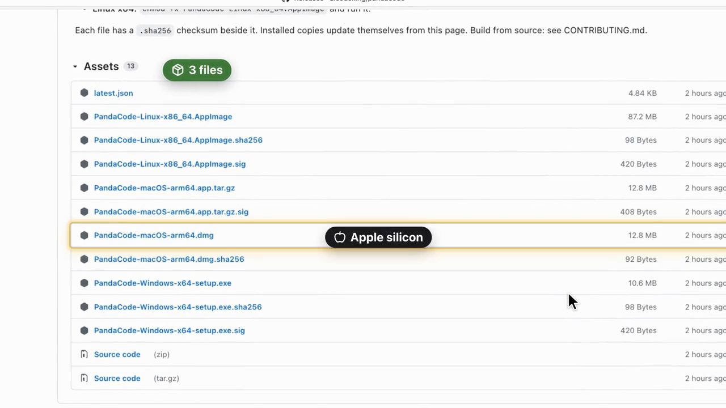The image size is (726, 408).
Task: Download PandaCode-macOS-arm64.dmg file
Action: coord(154,235)
